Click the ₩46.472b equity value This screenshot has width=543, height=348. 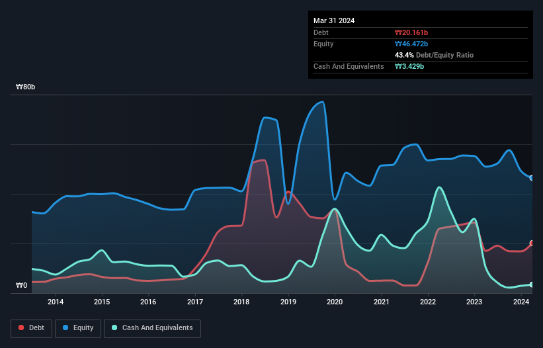pos(411,44)
